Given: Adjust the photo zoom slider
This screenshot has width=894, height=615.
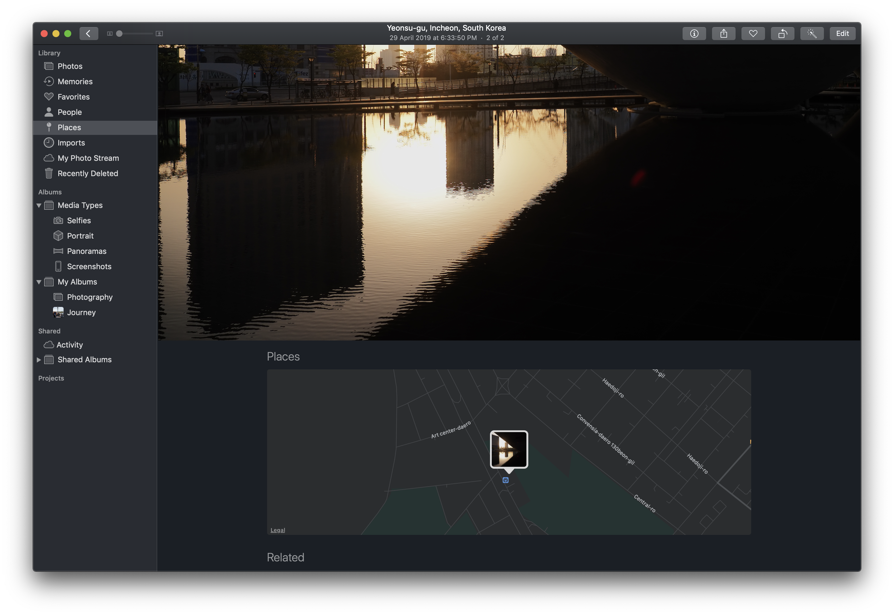Looking at the screenshot, I should click(x=119, y=34).
